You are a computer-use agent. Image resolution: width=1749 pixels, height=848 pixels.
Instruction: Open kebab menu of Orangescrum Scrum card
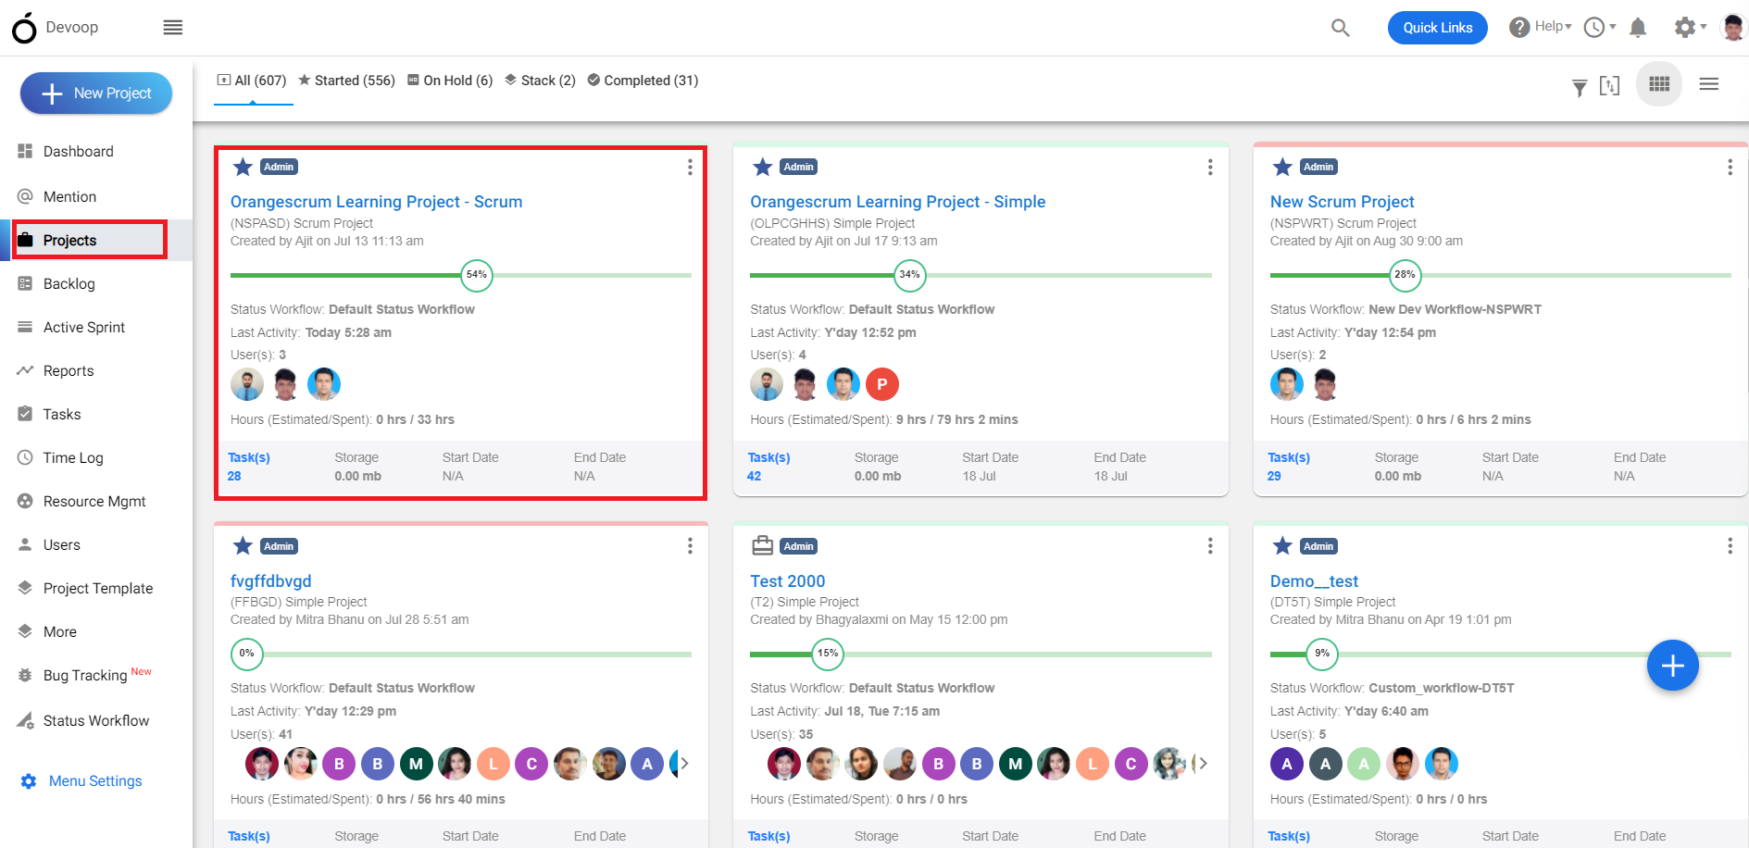coord(690,167)
